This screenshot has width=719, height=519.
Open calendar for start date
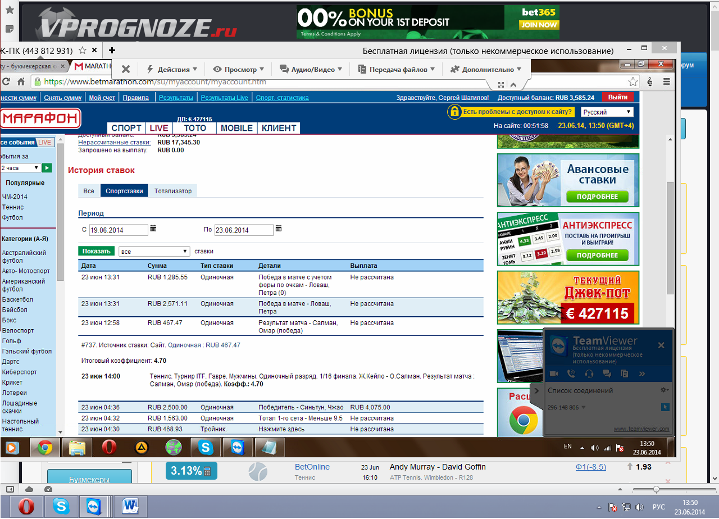pyautogui.click(x=153, y=229)
